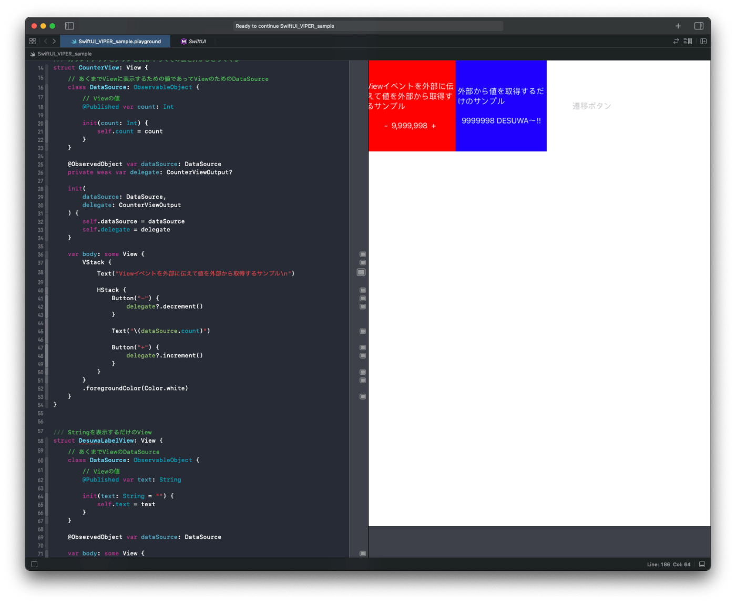
Task: Click the 9,999,998 counter text in red view
Action: click(x=410, y=126)
